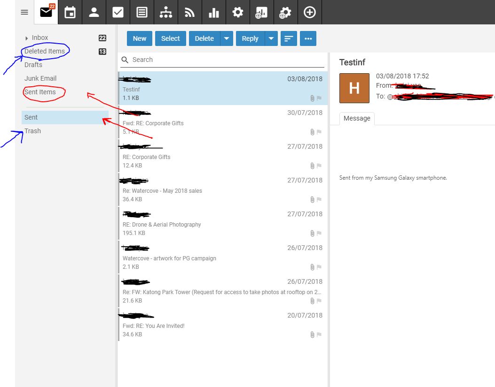
Task: Open the Tasks checkmark icon
Action: click(118, 12)
